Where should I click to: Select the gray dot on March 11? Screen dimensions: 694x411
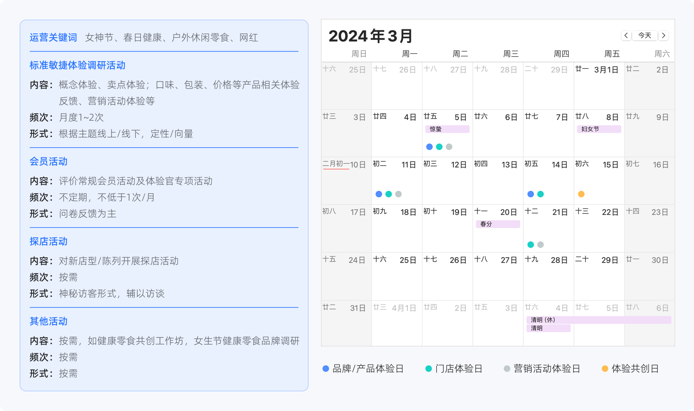click(x=398, y=194)
